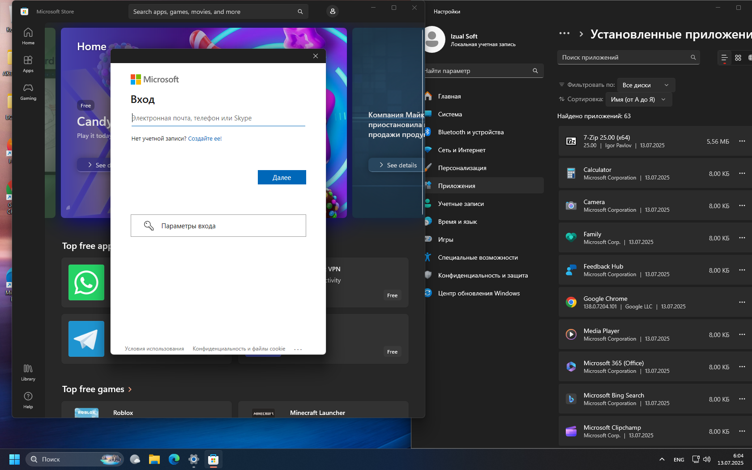This screenshot has height=470, width=752.
Task: Open the Windows Start menu
Action: coord(14,459)
